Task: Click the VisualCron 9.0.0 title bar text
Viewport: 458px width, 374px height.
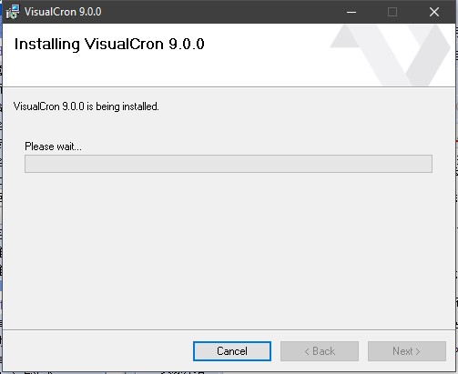Action: click(x=63, y=12)
